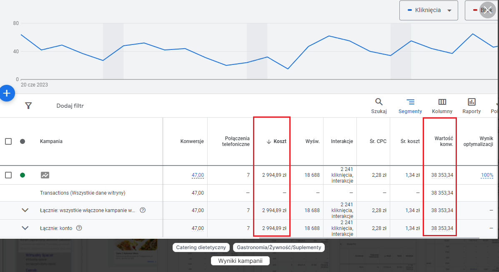Click help icon beside wszystkie włączone kampanie
The image size is (499, 272).
coord(143,210)
